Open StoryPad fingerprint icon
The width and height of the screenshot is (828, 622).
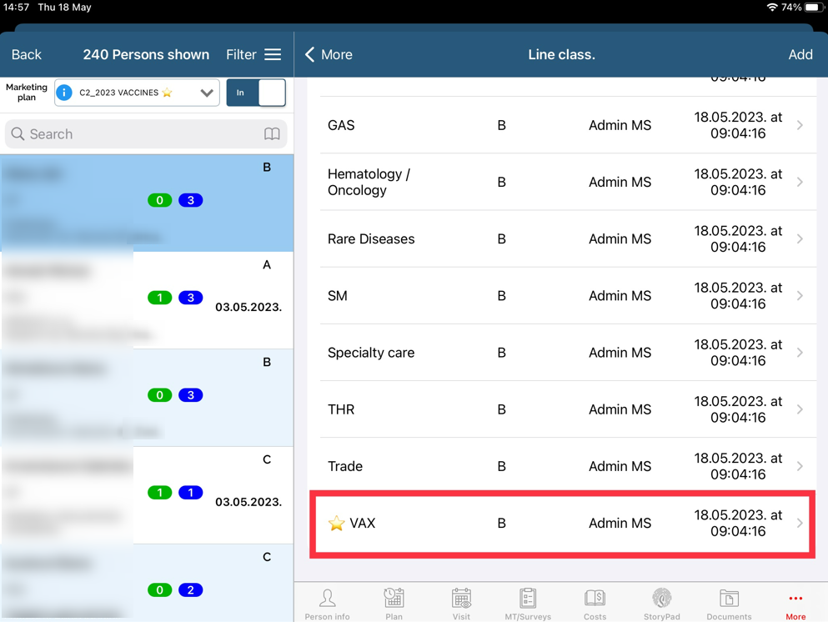[661, 603]
